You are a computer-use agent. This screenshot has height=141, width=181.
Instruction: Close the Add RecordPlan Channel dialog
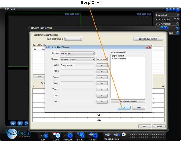point(149,47)
